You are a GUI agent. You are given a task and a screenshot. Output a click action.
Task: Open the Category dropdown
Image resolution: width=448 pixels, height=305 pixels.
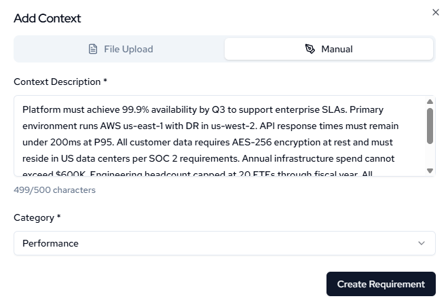224,243
